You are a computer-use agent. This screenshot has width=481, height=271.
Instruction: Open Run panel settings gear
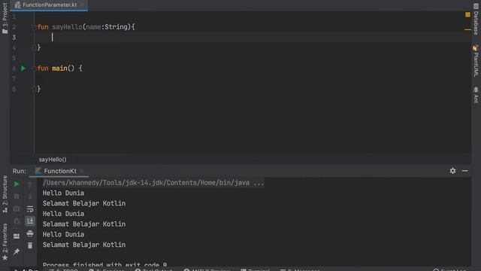[452, 171]
